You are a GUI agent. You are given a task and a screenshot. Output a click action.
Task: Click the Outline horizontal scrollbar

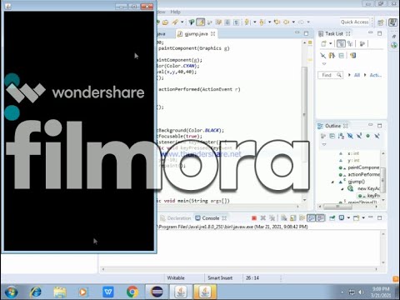[337, 207]
